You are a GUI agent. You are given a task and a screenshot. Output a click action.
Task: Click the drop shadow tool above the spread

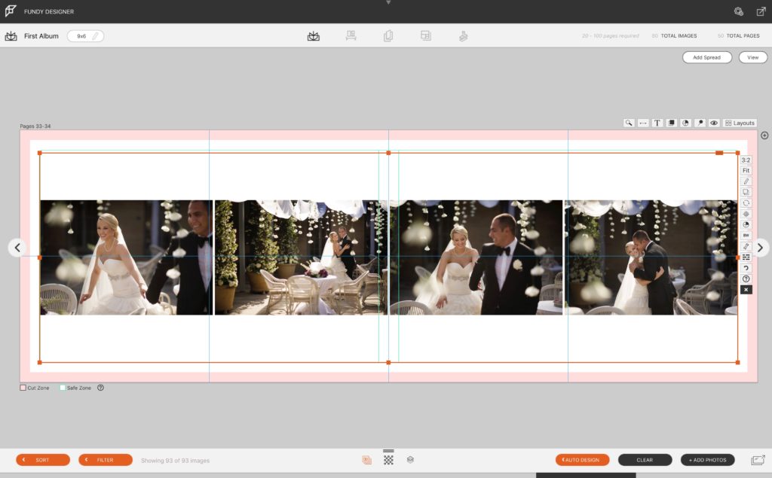pyautogui.click(x=671, y=123)
